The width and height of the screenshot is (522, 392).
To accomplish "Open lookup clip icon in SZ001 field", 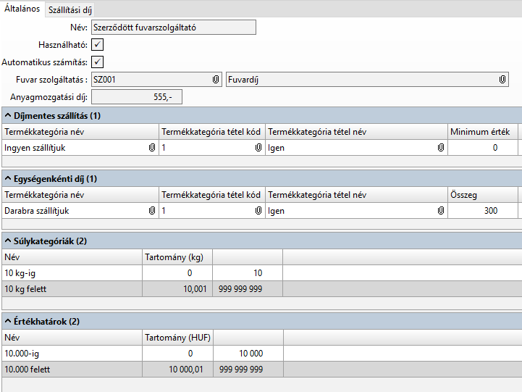I will pyautogui.click(x=216, y=80).
